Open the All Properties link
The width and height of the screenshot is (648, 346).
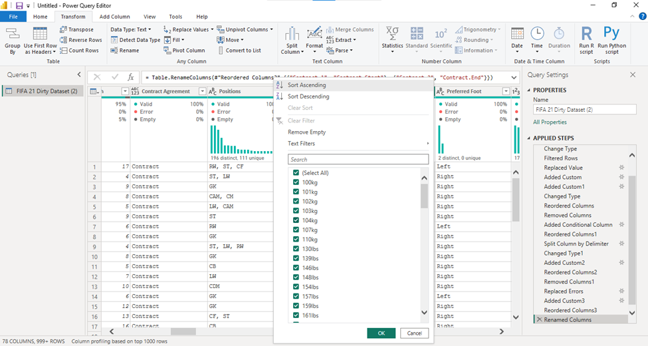(550, 122)
